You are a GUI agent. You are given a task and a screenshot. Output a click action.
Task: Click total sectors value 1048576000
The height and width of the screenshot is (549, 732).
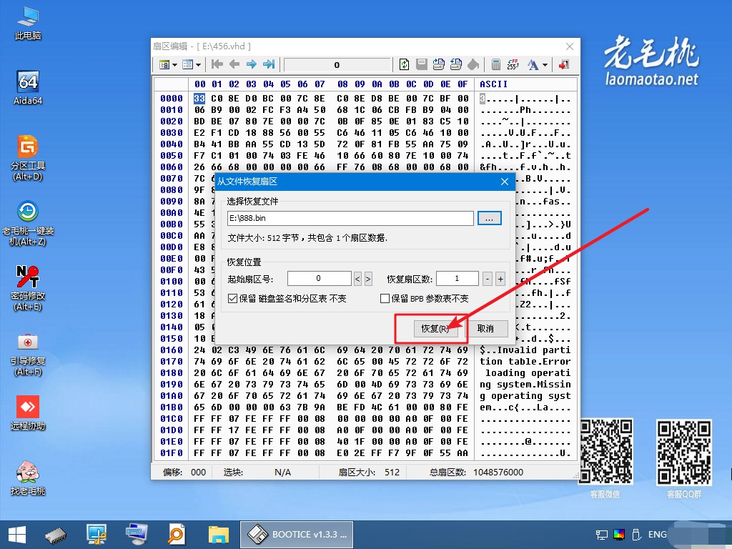tap(498, 472)
